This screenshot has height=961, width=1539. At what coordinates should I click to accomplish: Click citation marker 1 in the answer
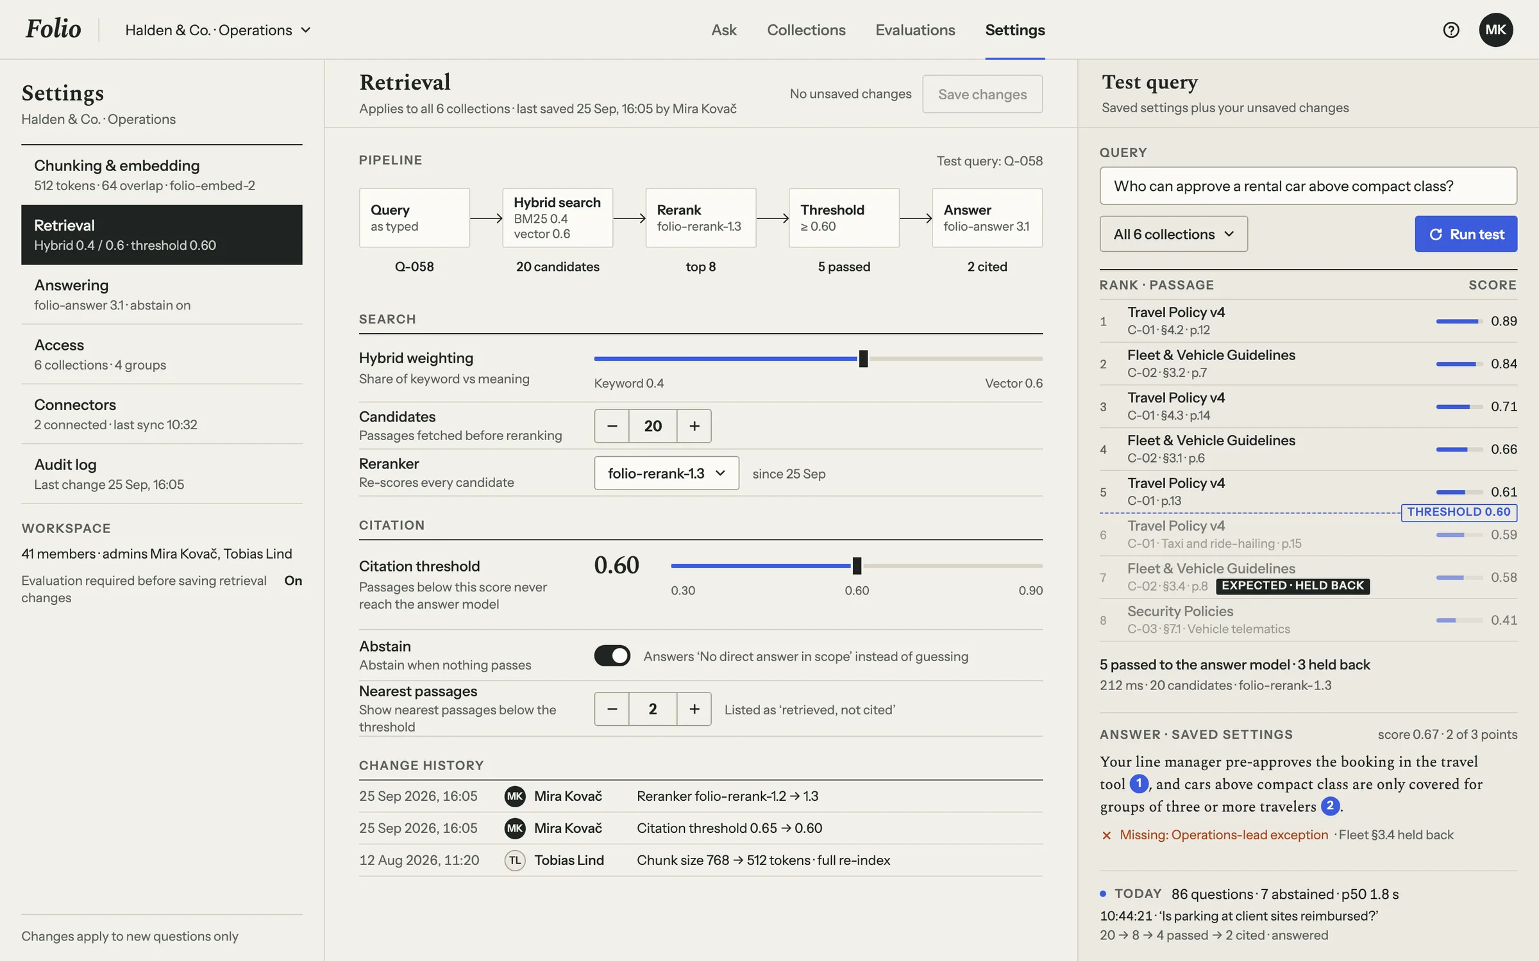point(1139,784)
